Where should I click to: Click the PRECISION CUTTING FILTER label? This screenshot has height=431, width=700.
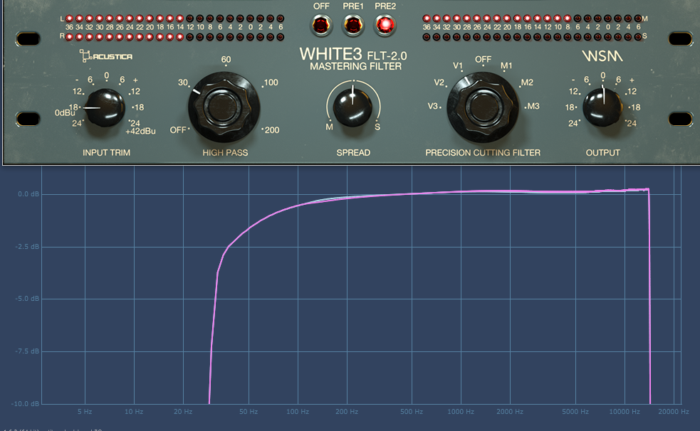(x=483, y=152)
